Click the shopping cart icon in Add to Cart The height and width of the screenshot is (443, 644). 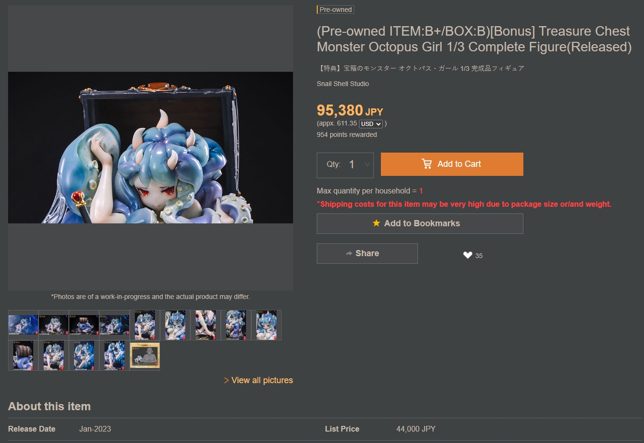(426, 164)
